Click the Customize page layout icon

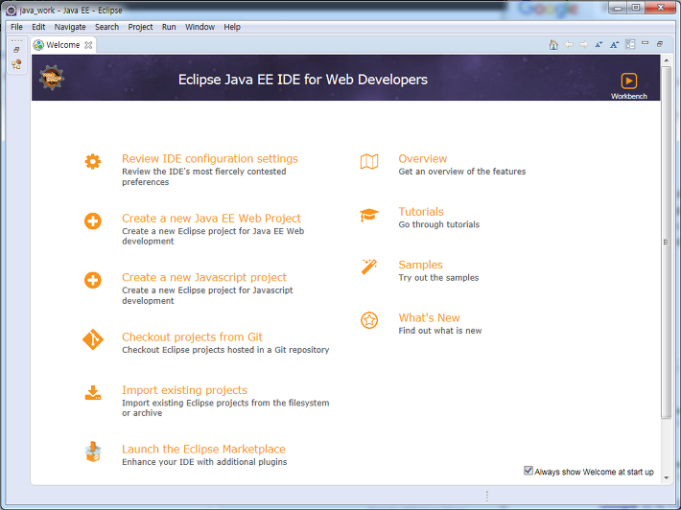(x=630, y=44)
